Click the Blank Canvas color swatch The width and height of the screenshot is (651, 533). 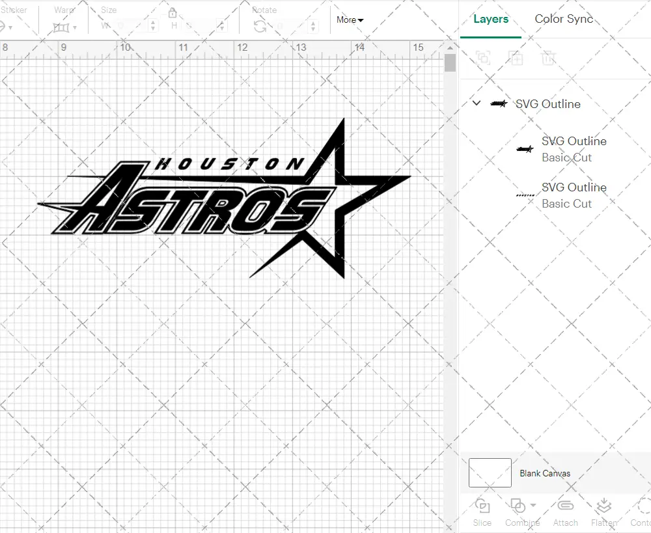(x=489, y=473)
